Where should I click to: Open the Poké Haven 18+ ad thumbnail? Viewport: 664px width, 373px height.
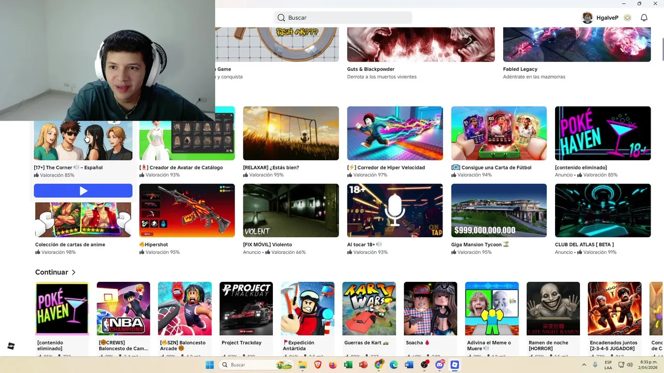[x=603, y=133]
